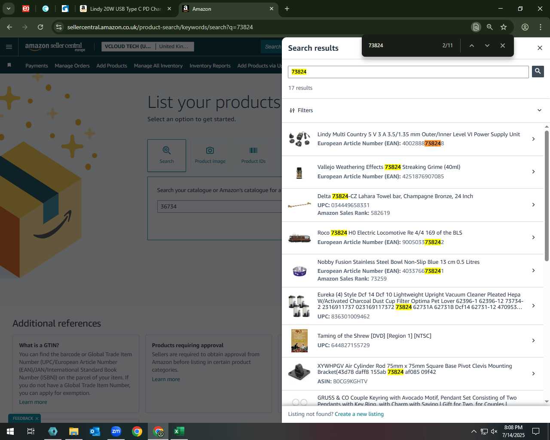550x440 pixels.
Task: Click Learn more under Products requiring approval
Action: pyautogui.click(x=166, y=379)
